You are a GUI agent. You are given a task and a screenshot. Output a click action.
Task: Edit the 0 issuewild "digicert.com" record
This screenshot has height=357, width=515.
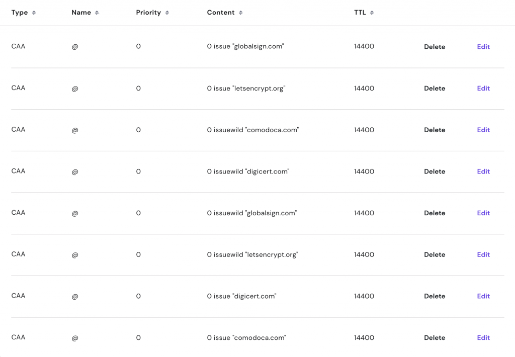click(483, 171)
